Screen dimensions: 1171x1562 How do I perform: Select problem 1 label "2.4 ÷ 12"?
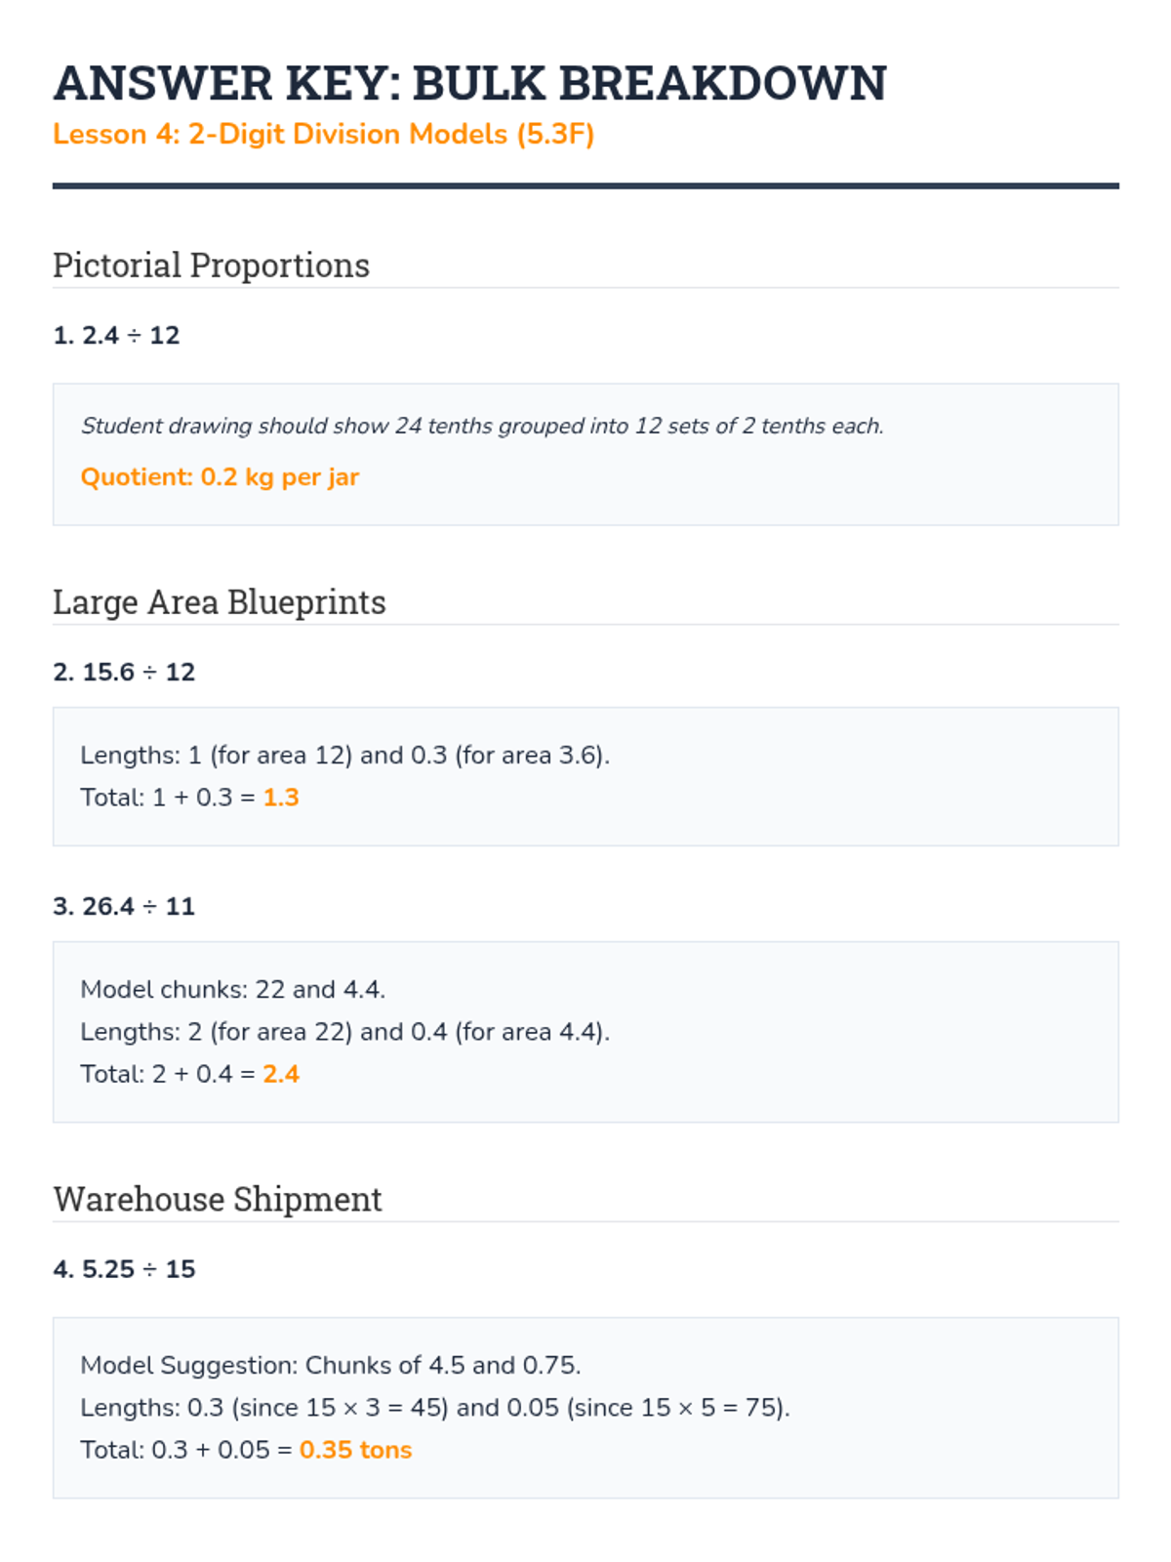pos(116,336)
